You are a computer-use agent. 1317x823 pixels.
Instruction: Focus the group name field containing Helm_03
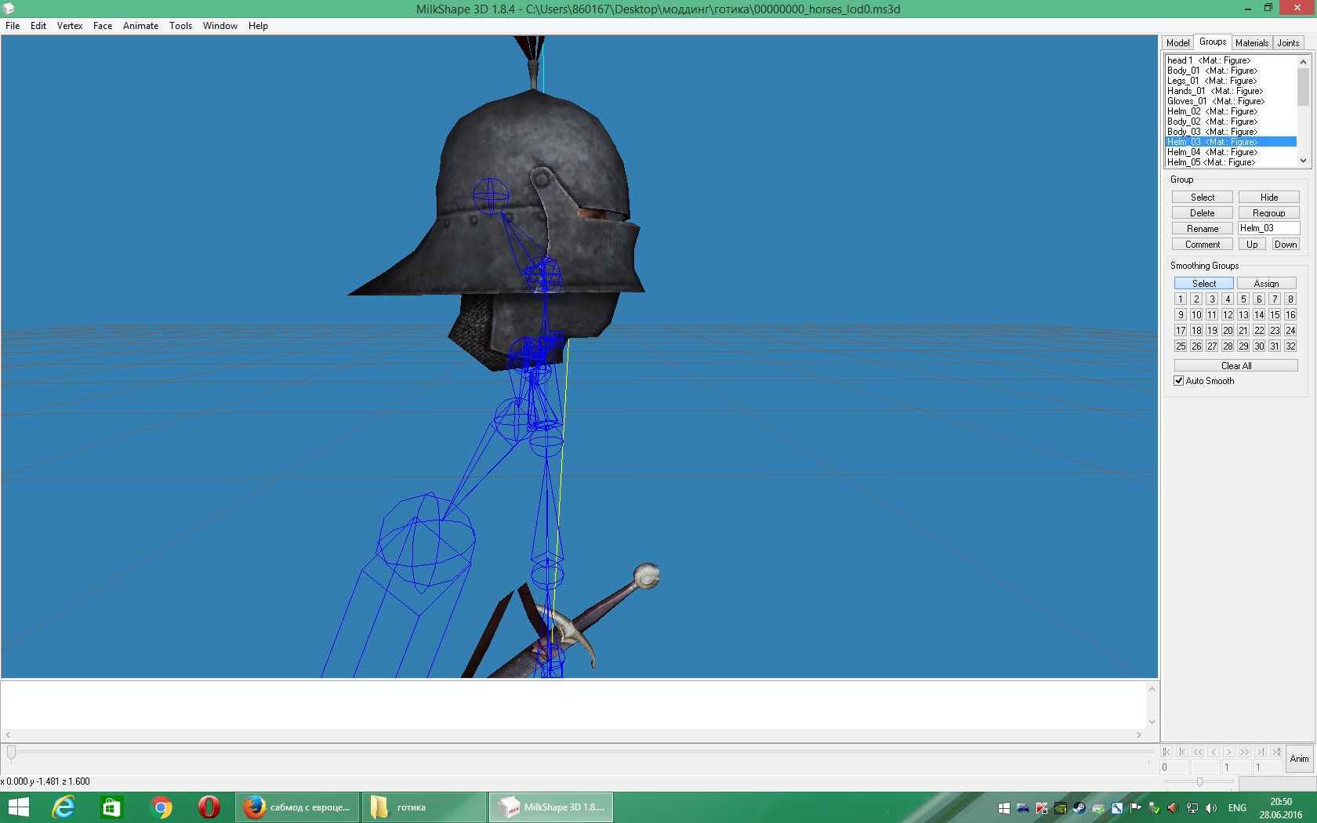[x=1268, y=228]
